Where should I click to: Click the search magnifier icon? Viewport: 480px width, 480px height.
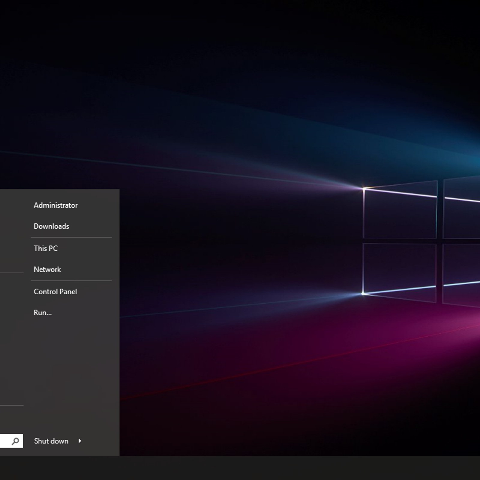15,441
